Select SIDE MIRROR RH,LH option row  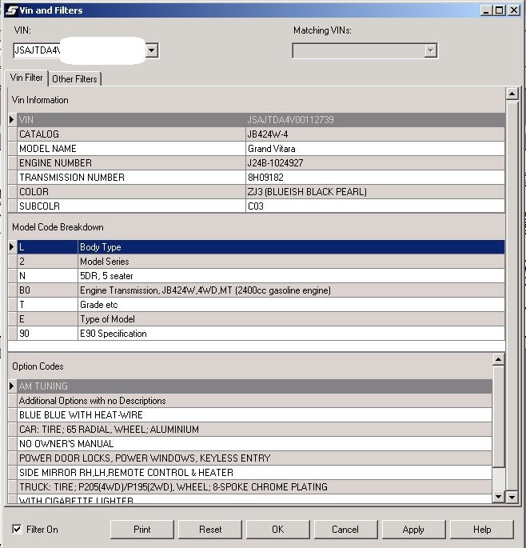coord(254,472)
